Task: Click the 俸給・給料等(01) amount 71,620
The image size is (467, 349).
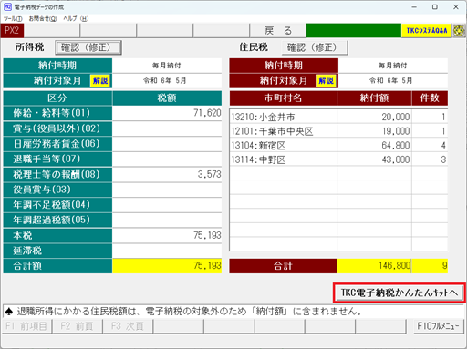Action: [x=167, y=113]
